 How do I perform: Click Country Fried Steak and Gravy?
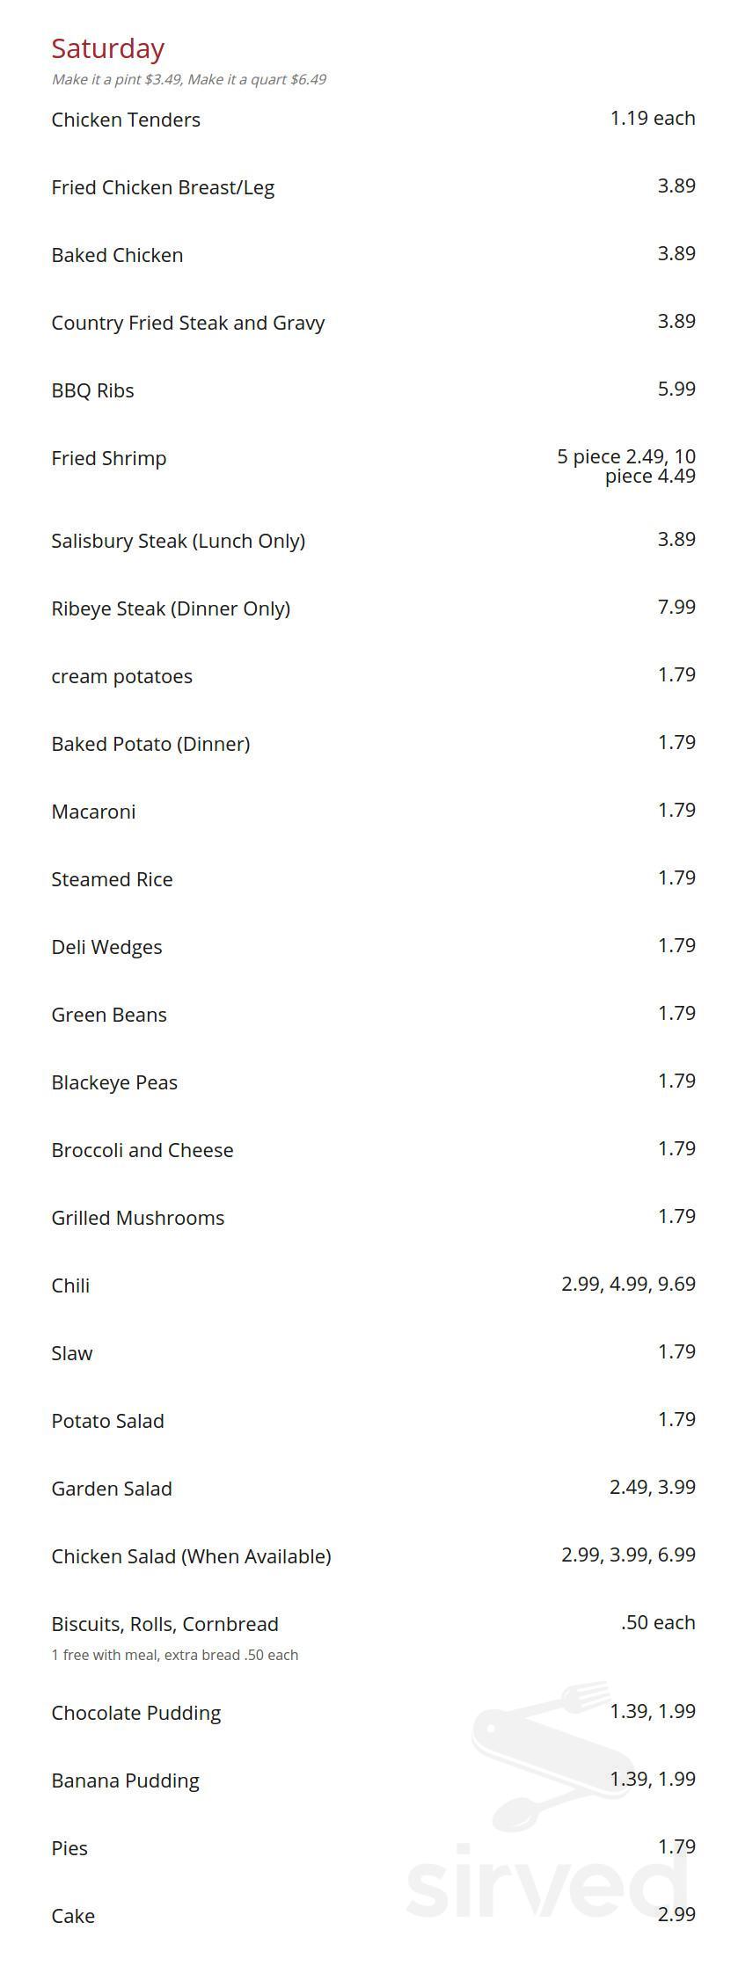188,323
